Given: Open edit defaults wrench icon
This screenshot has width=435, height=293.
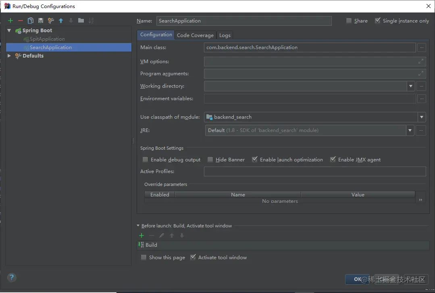Looking at the screenshot, I should [51, 21].
